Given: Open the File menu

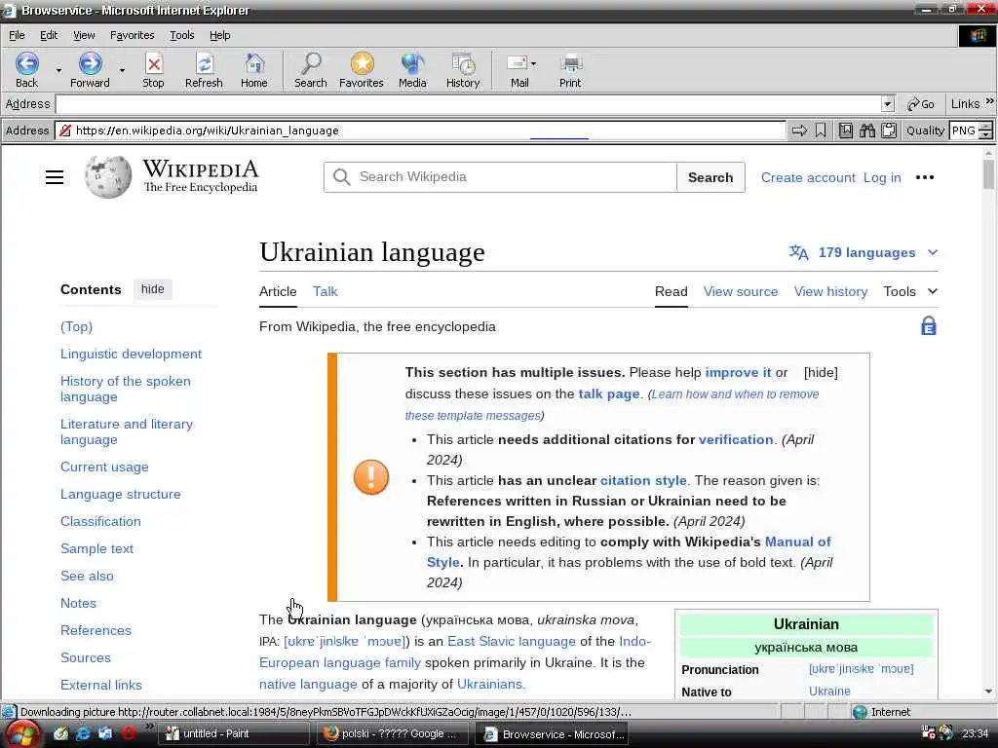Looking at the screenshot, I should click(x=17, y=35).
